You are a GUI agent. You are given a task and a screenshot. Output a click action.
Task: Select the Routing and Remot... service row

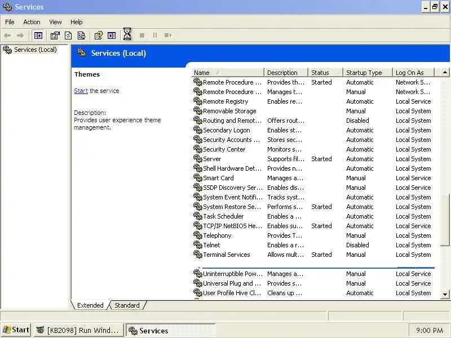click(x=313, y=121)
